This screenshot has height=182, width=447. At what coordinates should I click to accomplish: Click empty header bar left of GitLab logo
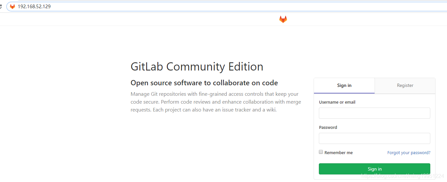131,19
